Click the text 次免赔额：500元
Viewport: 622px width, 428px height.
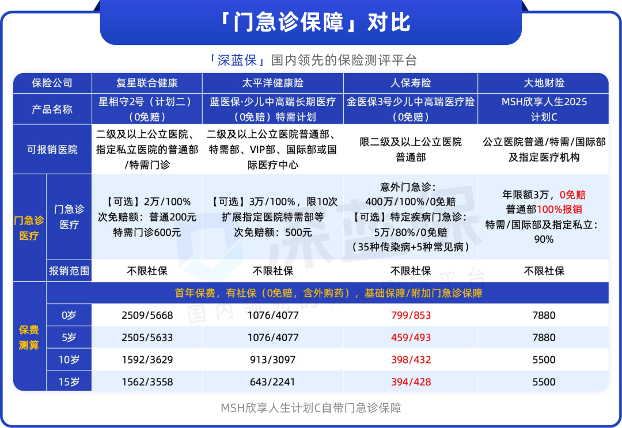(272, 232)
